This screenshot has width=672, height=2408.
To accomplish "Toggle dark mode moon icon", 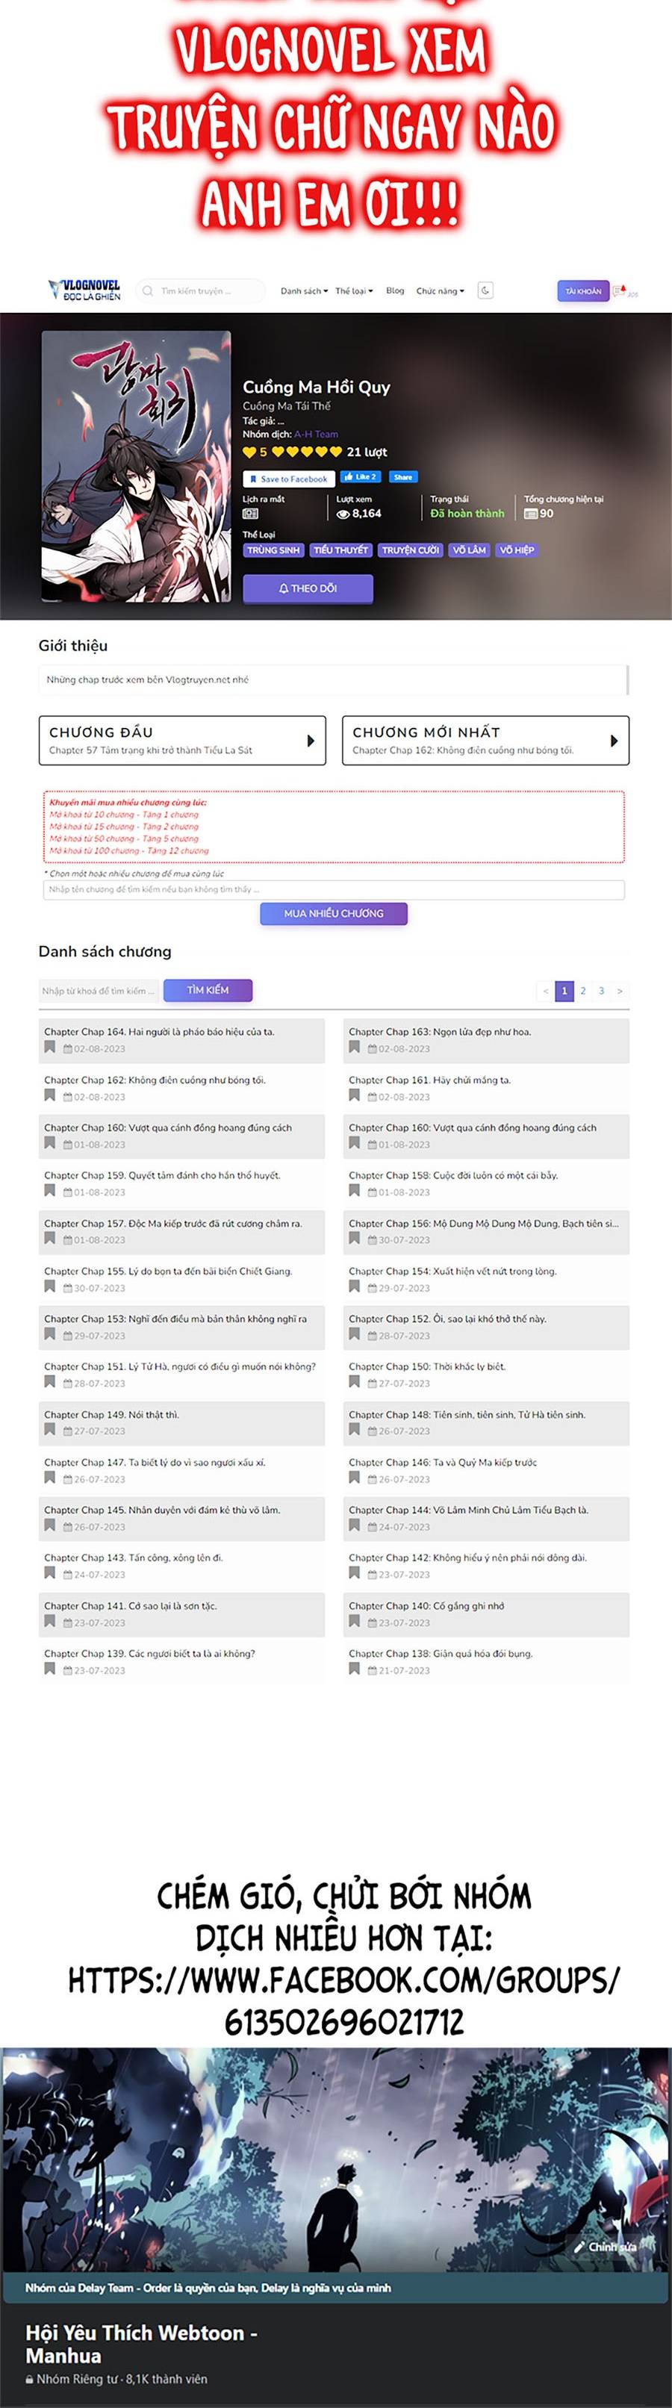I will pyautogui.click(x=485, y=290).
